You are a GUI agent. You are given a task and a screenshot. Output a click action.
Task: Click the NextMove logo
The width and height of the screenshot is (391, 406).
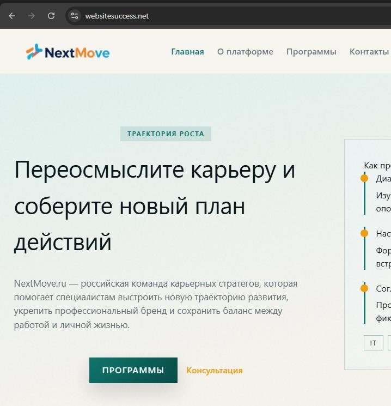[x=68, y=52]
